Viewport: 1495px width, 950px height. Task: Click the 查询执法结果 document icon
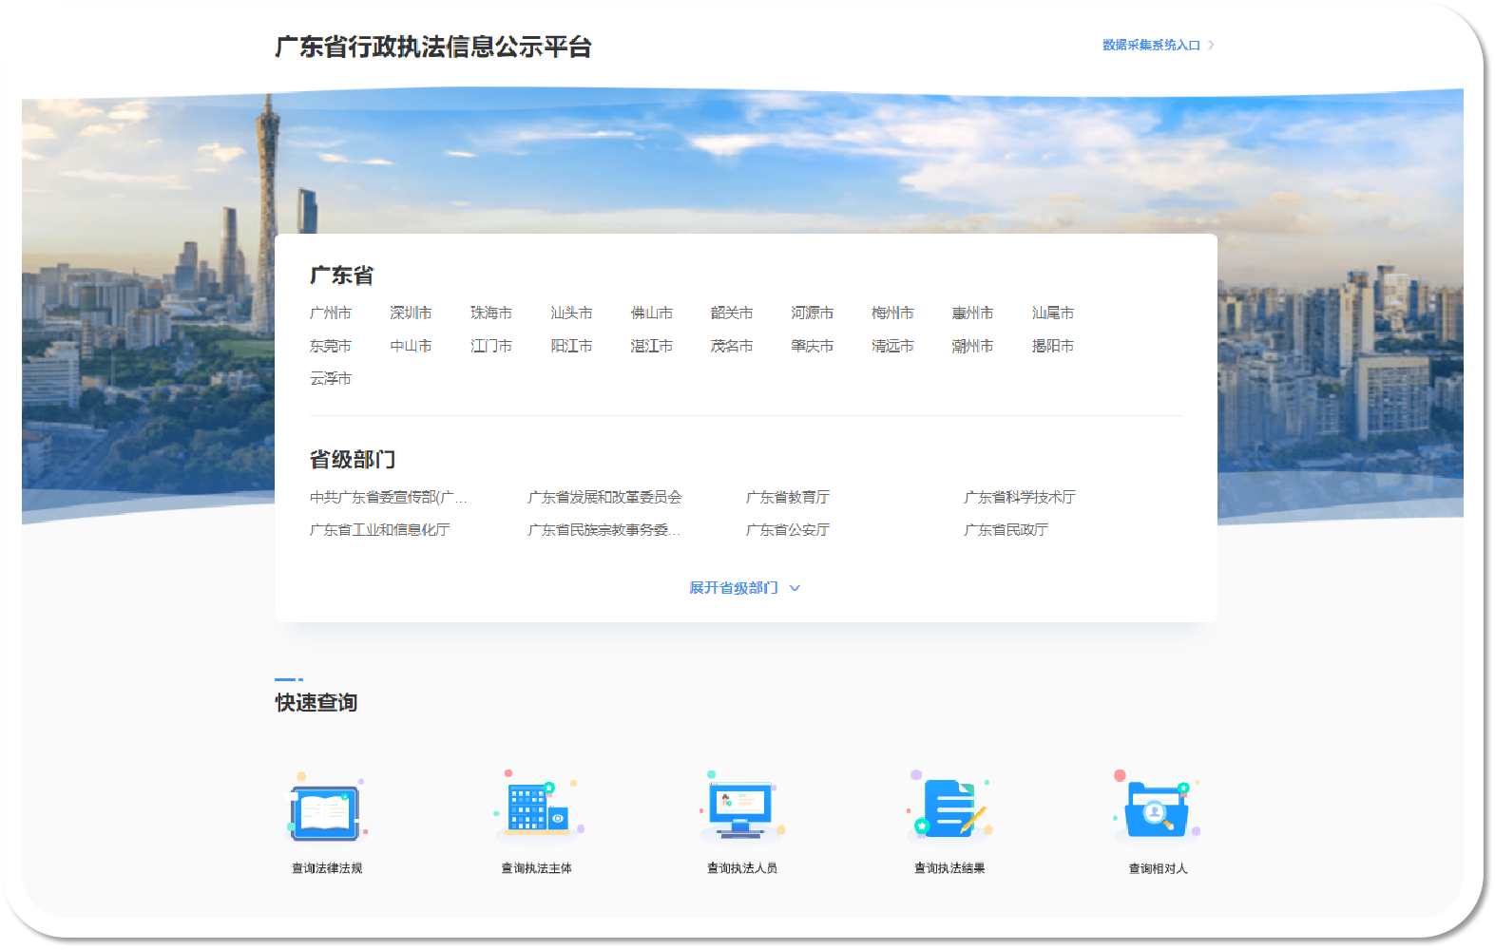pos(949,809)
